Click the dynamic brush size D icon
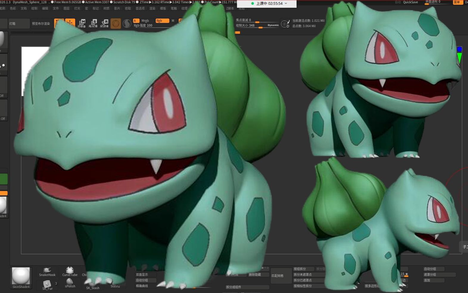Viewport: 468px width, 293px height. [x=285, y=24]
